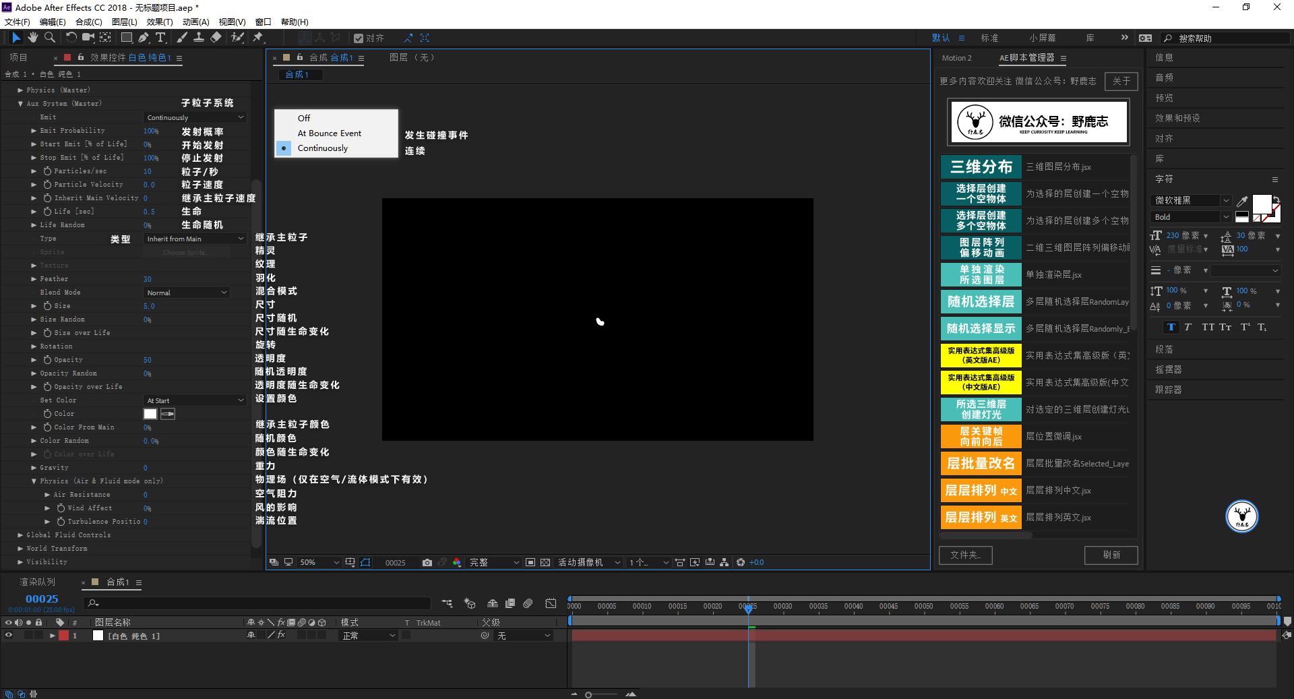1294x699 pixels.
Task: Select the Zoom magnifier tool
Action: [49, 38]
